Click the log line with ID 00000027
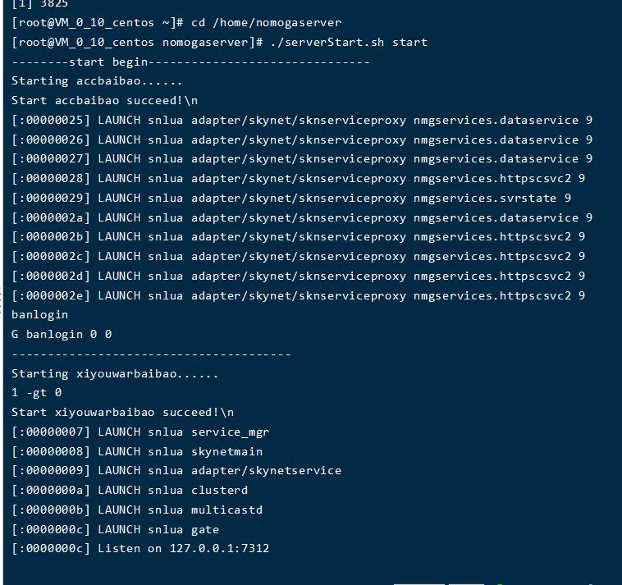Image resolution: width=622 pixels, height=585 pixels. [x=302, y=158]
